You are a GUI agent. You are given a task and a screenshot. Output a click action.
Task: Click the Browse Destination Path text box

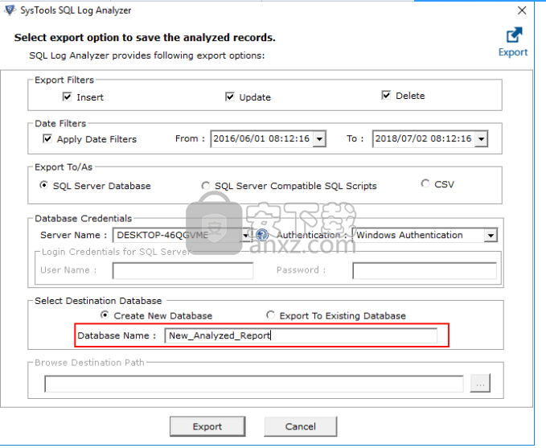[254, 384]
